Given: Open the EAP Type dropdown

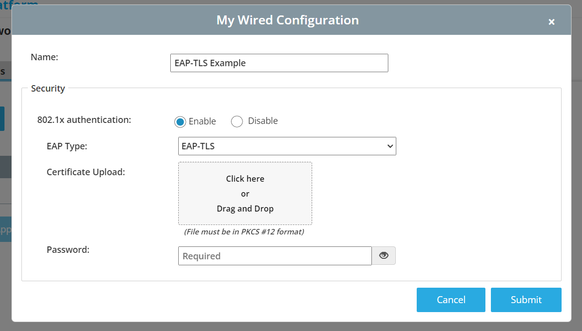Looking at the screenshot, I should point(287,146).
